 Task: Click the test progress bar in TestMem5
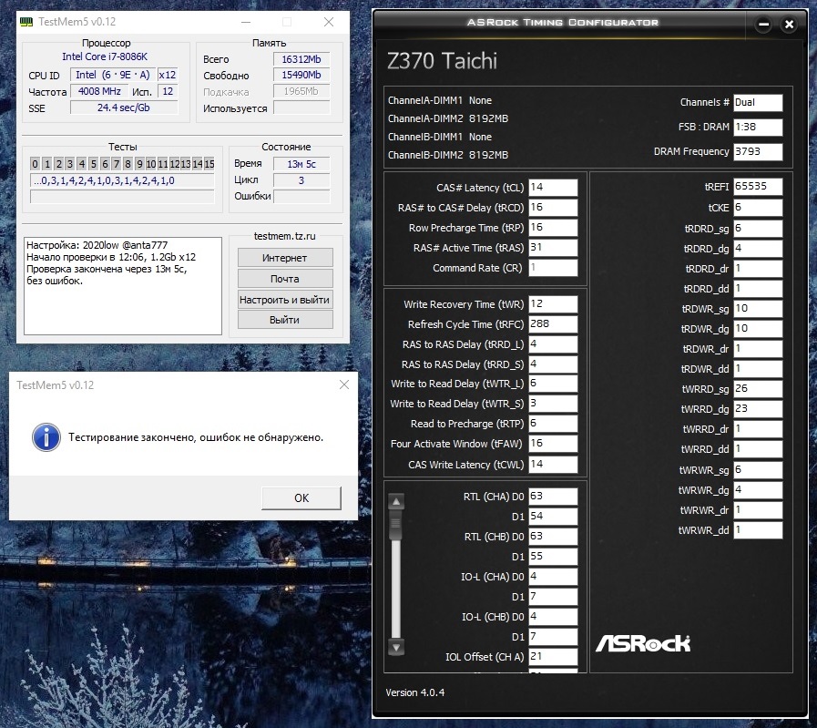122,197
